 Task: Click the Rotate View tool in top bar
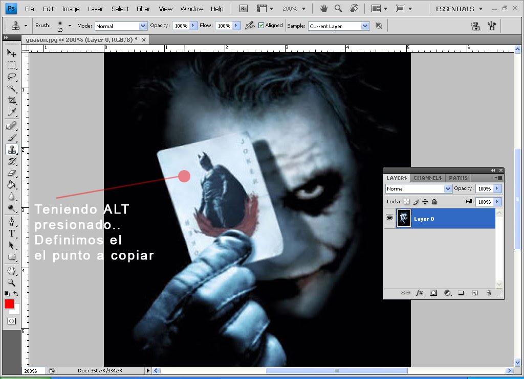point(353,9)
